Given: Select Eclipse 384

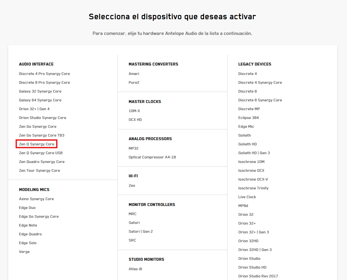Looking at the screenshot, I should coord(248,118).
